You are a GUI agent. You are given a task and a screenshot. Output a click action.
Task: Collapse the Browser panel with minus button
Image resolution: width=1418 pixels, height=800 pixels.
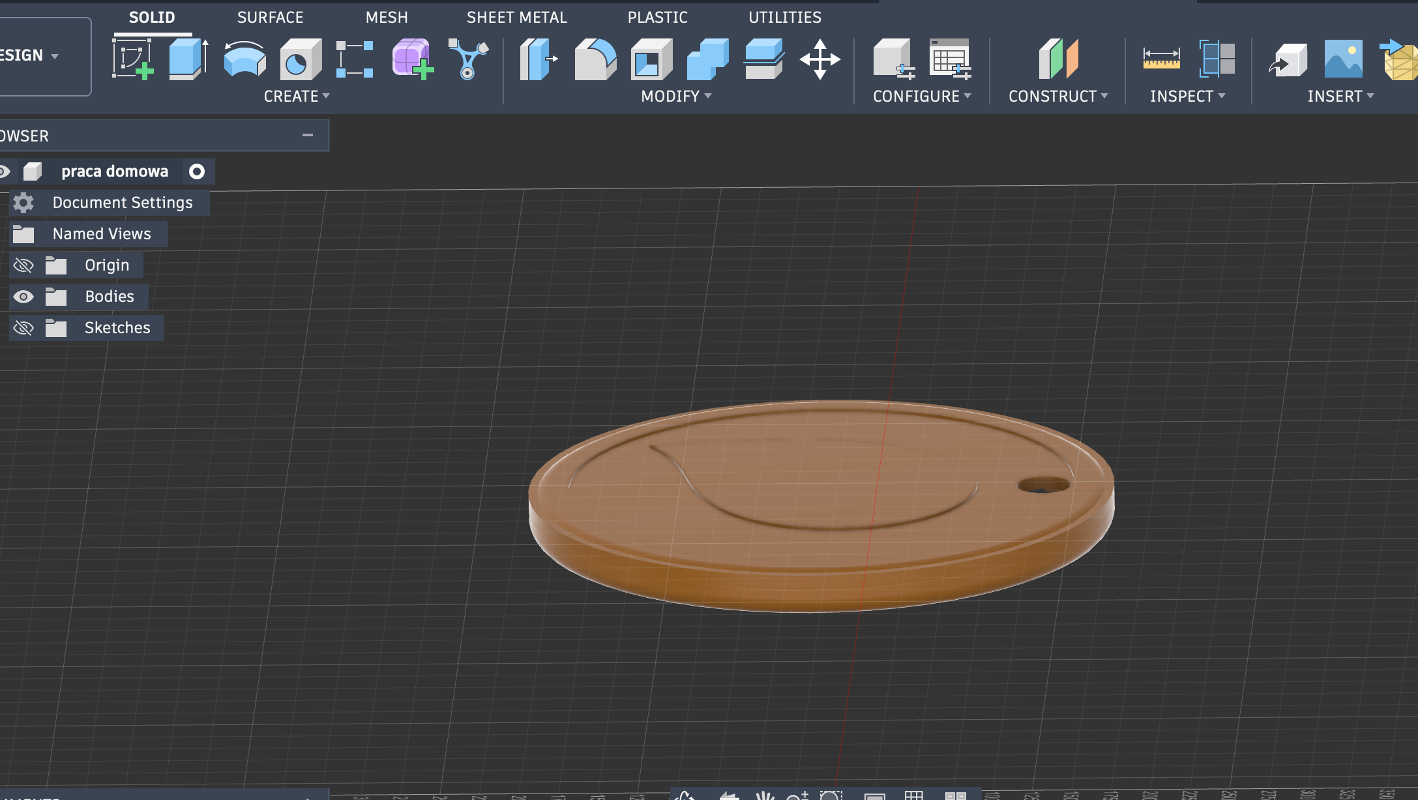[x=308, y=136]
